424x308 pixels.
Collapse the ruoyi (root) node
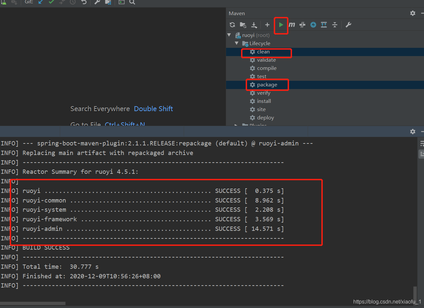click(229, 35)
